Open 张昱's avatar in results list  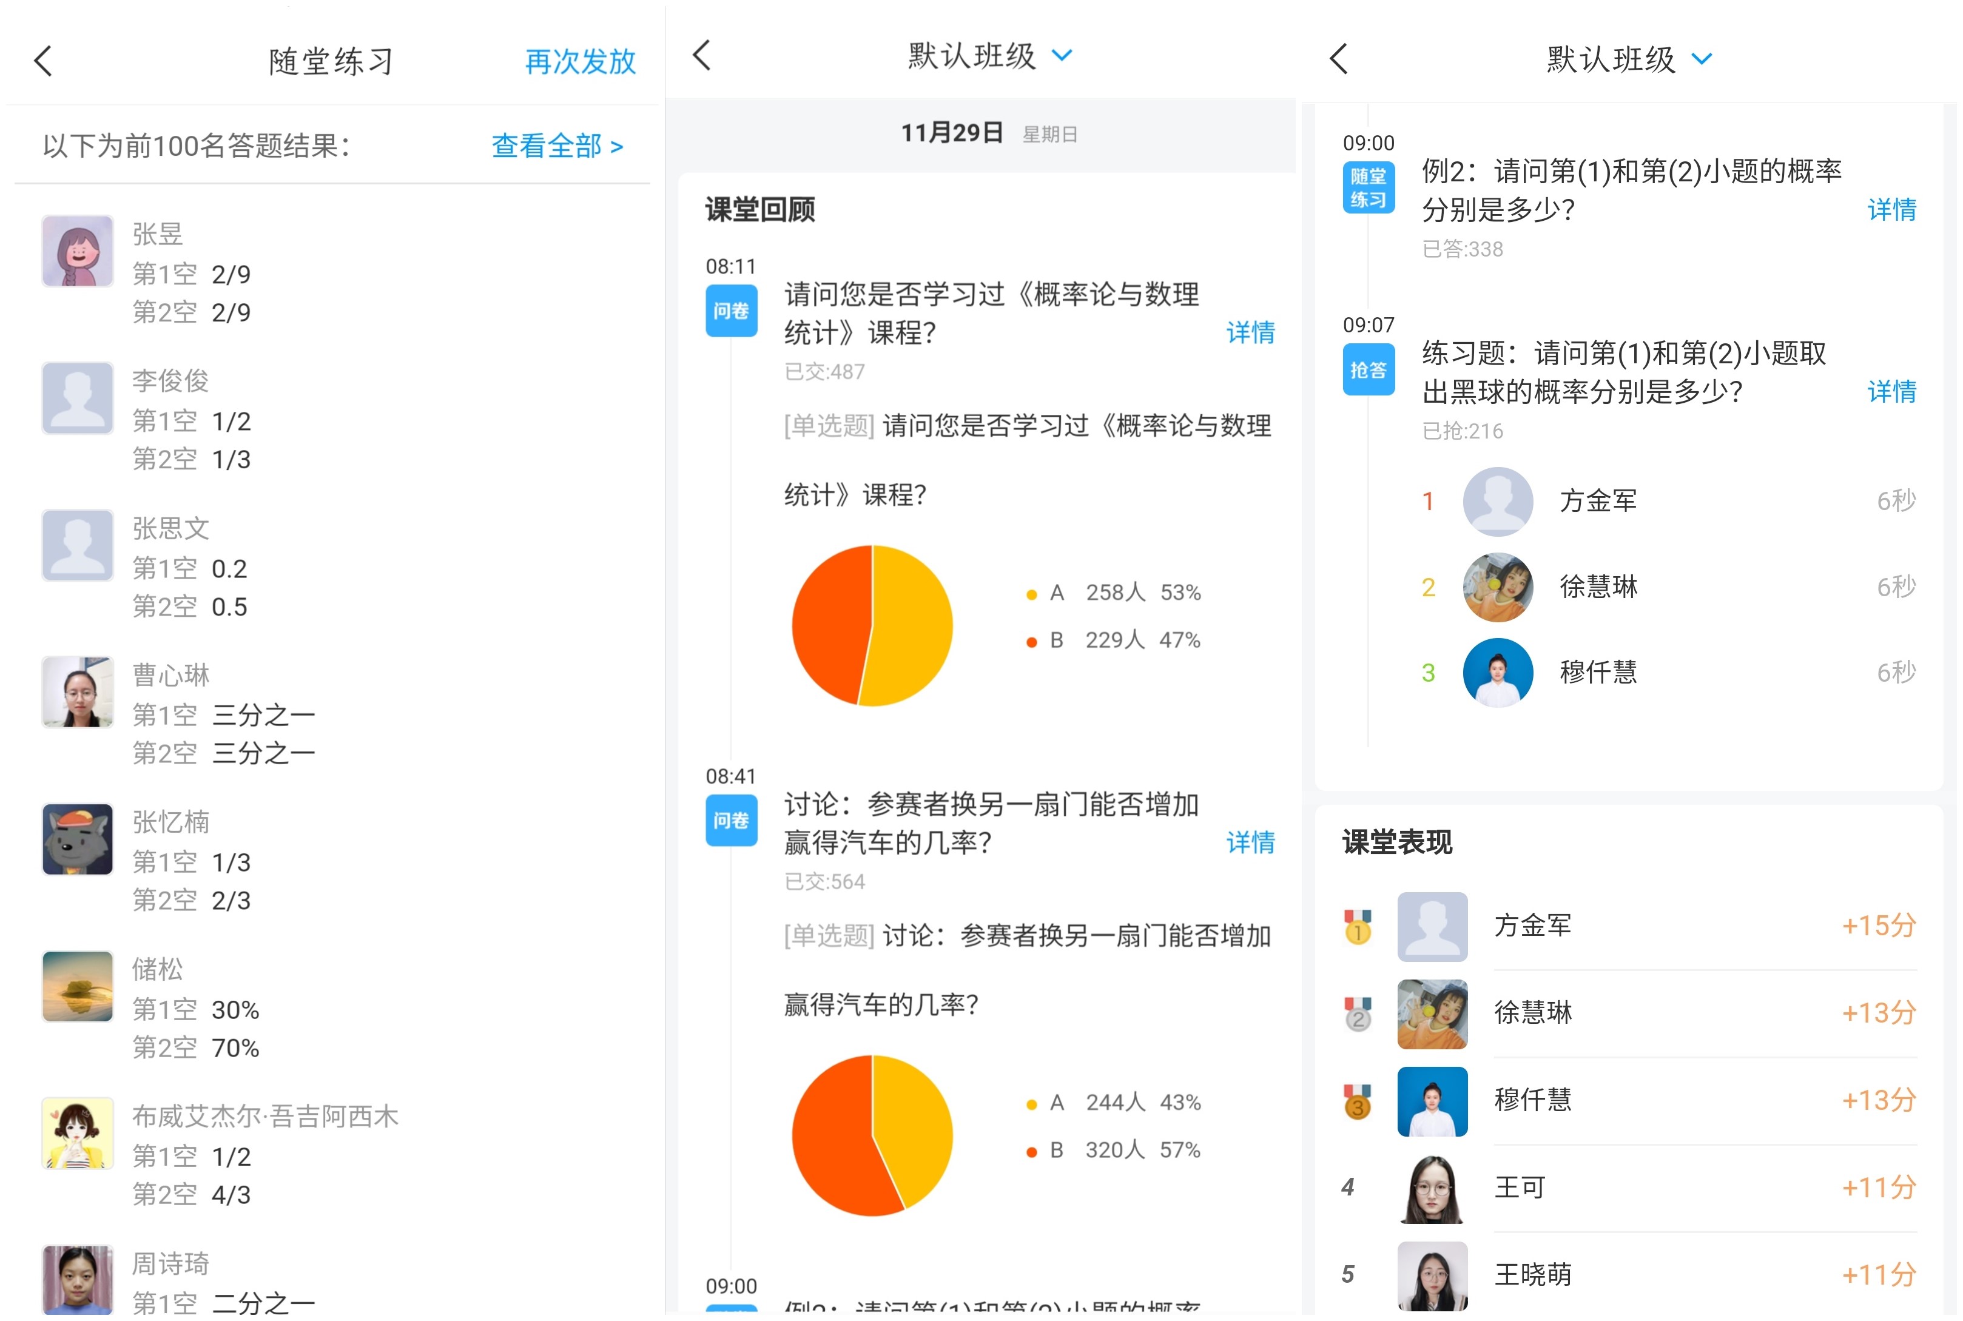[x=78, y=251]
